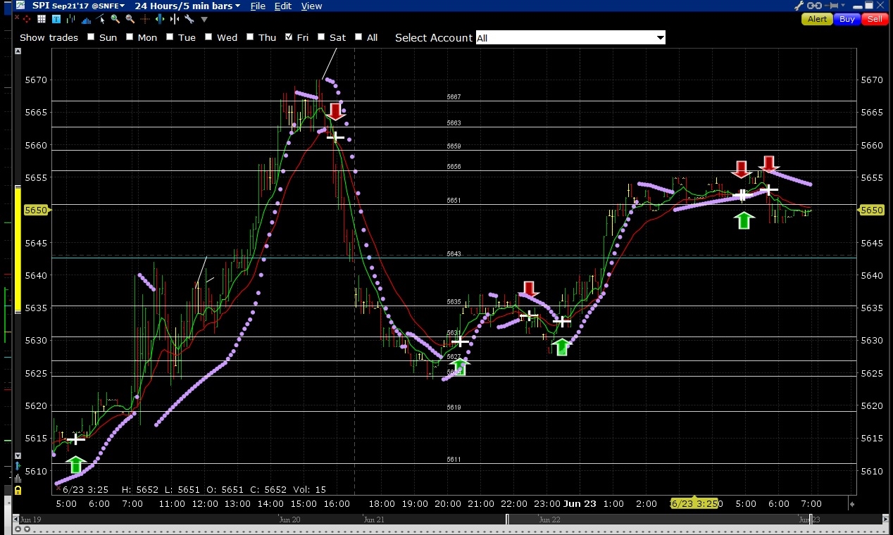
Task: Click the lock icon at bottom-left
Action: point(18,490)
